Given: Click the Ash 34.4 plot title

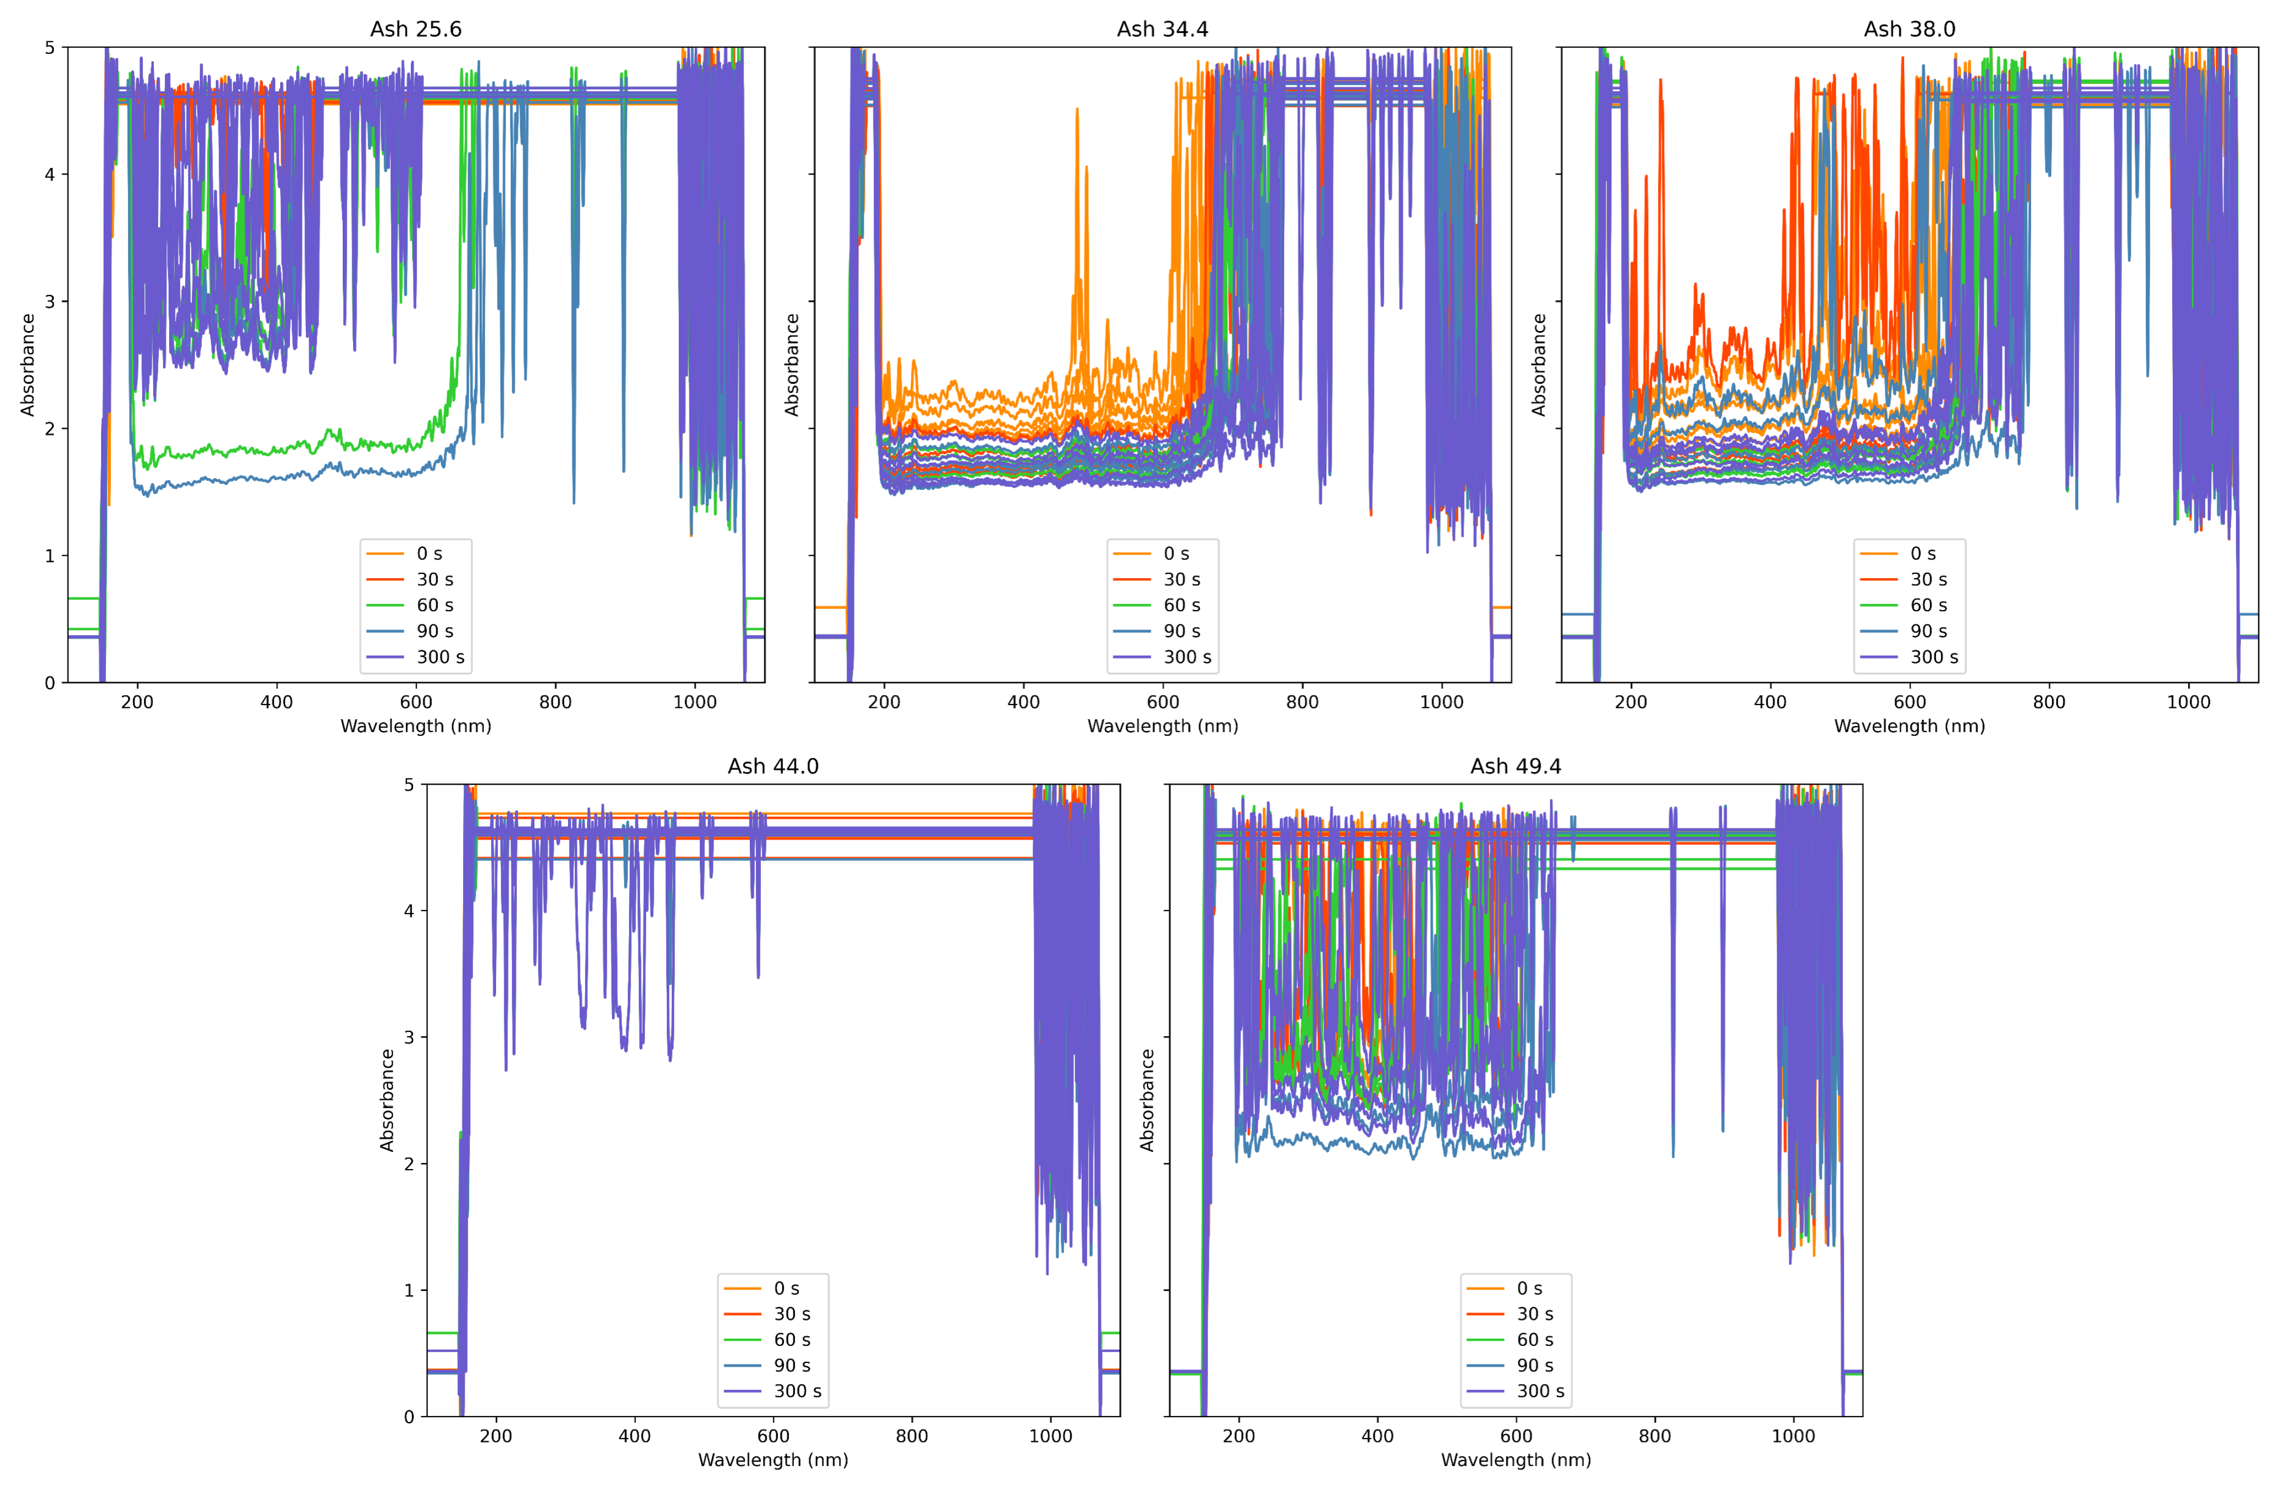Looking at the screenshot, I should click(1162, 29).
